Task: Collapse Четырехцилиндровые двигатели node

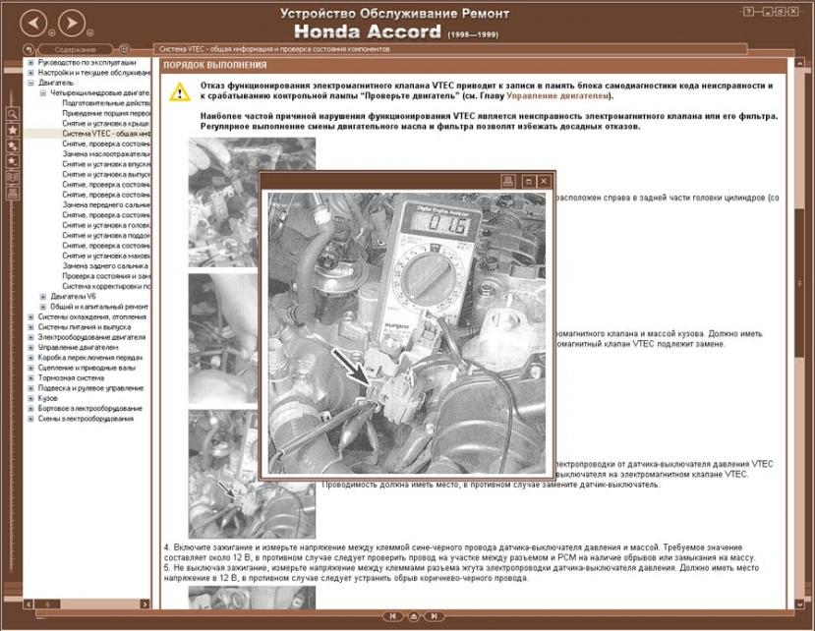Action: tap(43, 93)
